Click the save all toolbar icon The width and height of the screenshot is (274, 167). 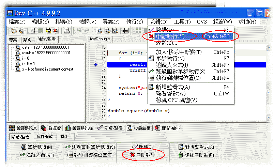(48, 31)
